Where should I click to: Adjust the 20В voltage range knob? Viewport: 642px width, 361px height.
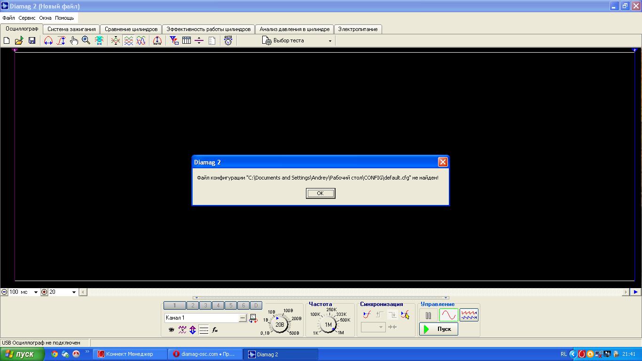tap(280, 324)
